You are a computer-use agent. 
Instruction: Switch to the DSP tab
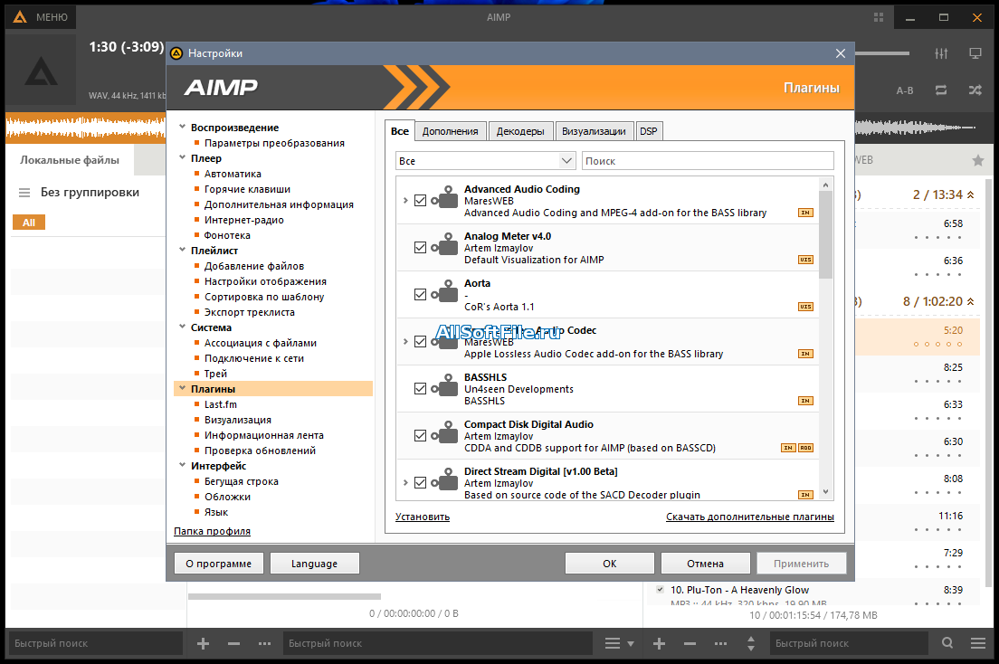click(649, 131)
